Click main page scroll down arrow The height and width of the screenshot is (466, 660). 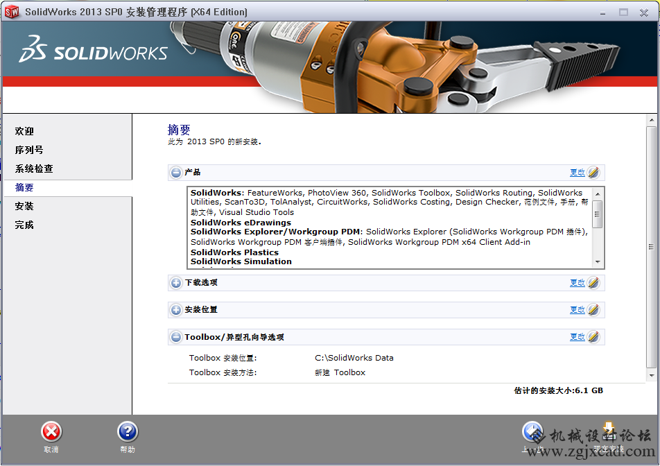[652, 375]
